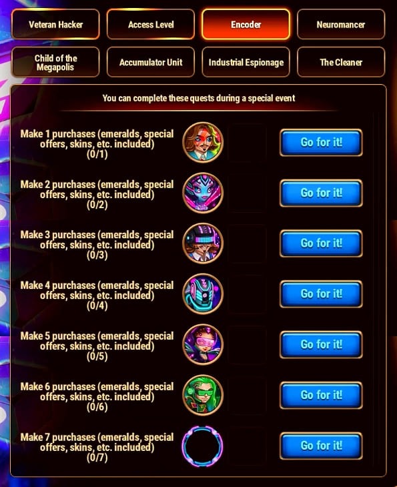This screenshot has width=397, height=487.
Task: Click Go for it! for Make 5 purchases
Action: 321,344
